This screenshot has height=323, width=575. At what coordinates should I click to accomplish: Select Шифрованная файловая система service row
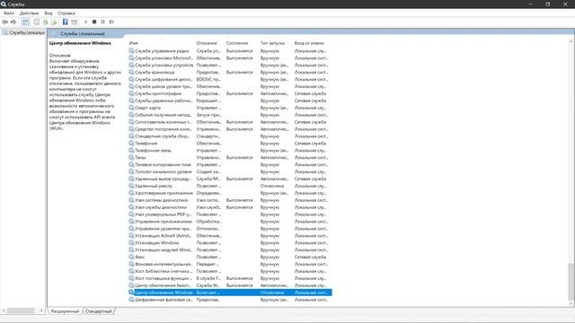[230, 300]
